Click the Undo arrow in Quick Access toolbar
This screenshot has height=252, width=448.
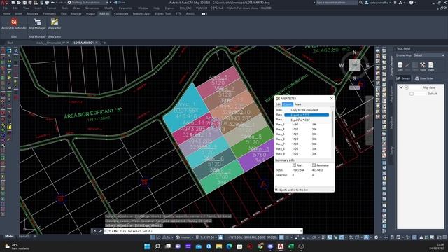click(53, 3)
